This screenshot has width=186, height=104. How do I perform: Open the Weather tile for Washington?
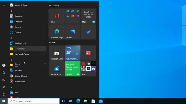coord(73,53)
